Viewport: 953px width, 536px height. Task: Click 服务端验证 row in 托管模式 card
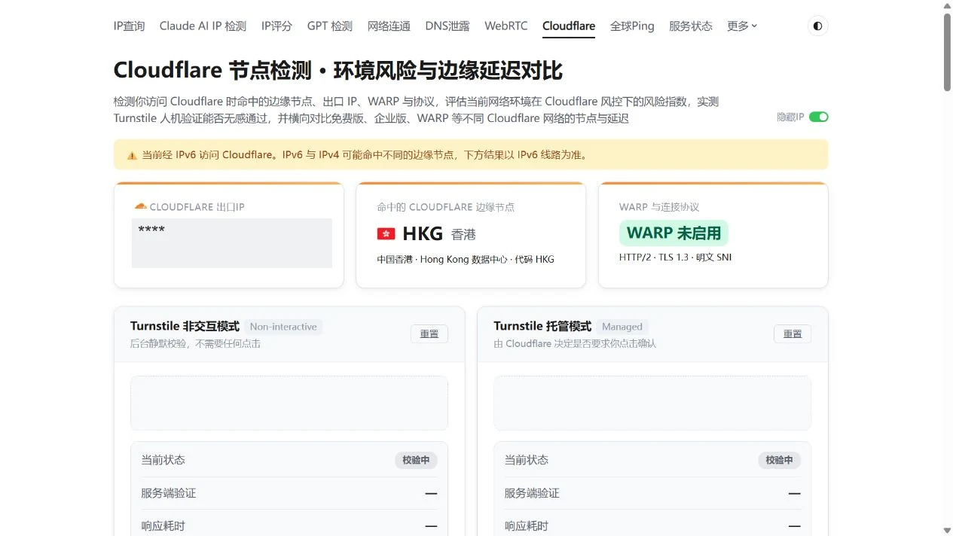click(x=652, y=493)
